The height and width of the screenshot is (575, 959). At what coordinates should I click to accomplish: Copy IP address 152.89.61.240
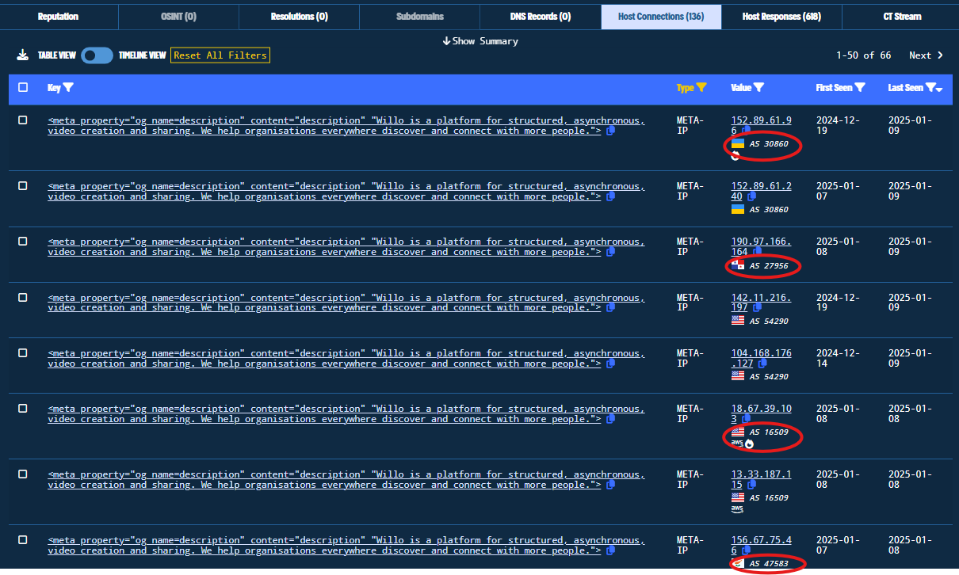coord(752,196)
